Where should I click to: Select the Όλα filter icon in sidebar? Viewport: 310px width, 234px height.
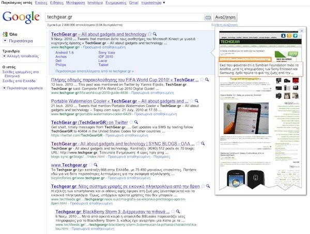[x=5, y=35]
